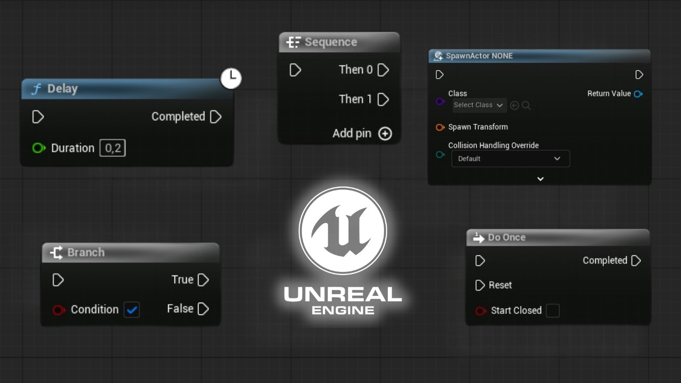The height and width of the screenshot is (383, 681).
Task: Open the Select Class dropdown
Action: click(x=479, y=105)
